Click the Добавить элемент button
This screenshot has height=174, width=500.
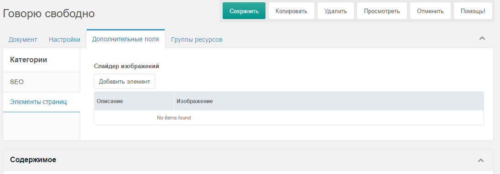(125, 81)
